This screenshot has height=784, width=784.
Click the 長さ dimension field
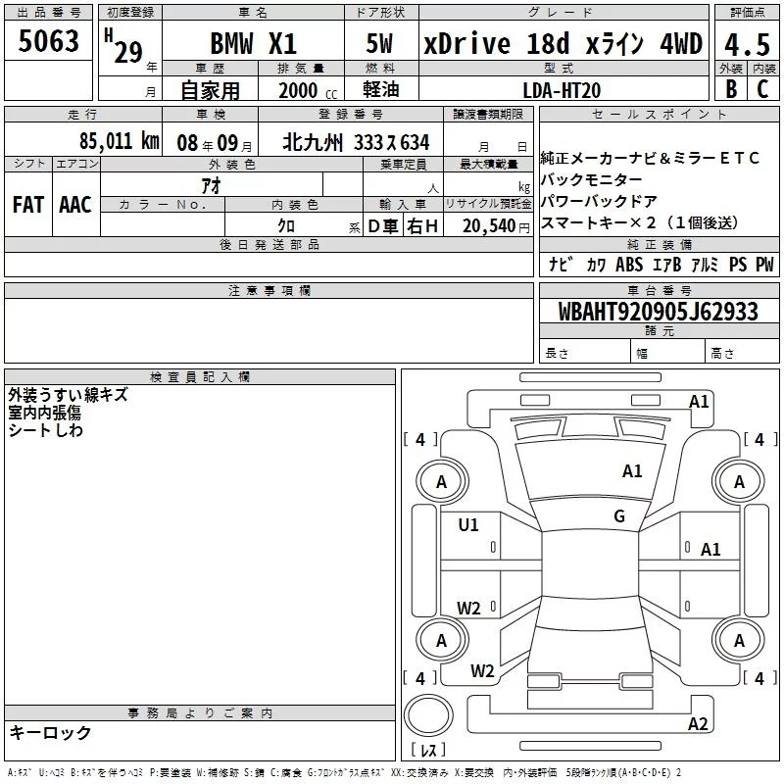pos(585,352)
